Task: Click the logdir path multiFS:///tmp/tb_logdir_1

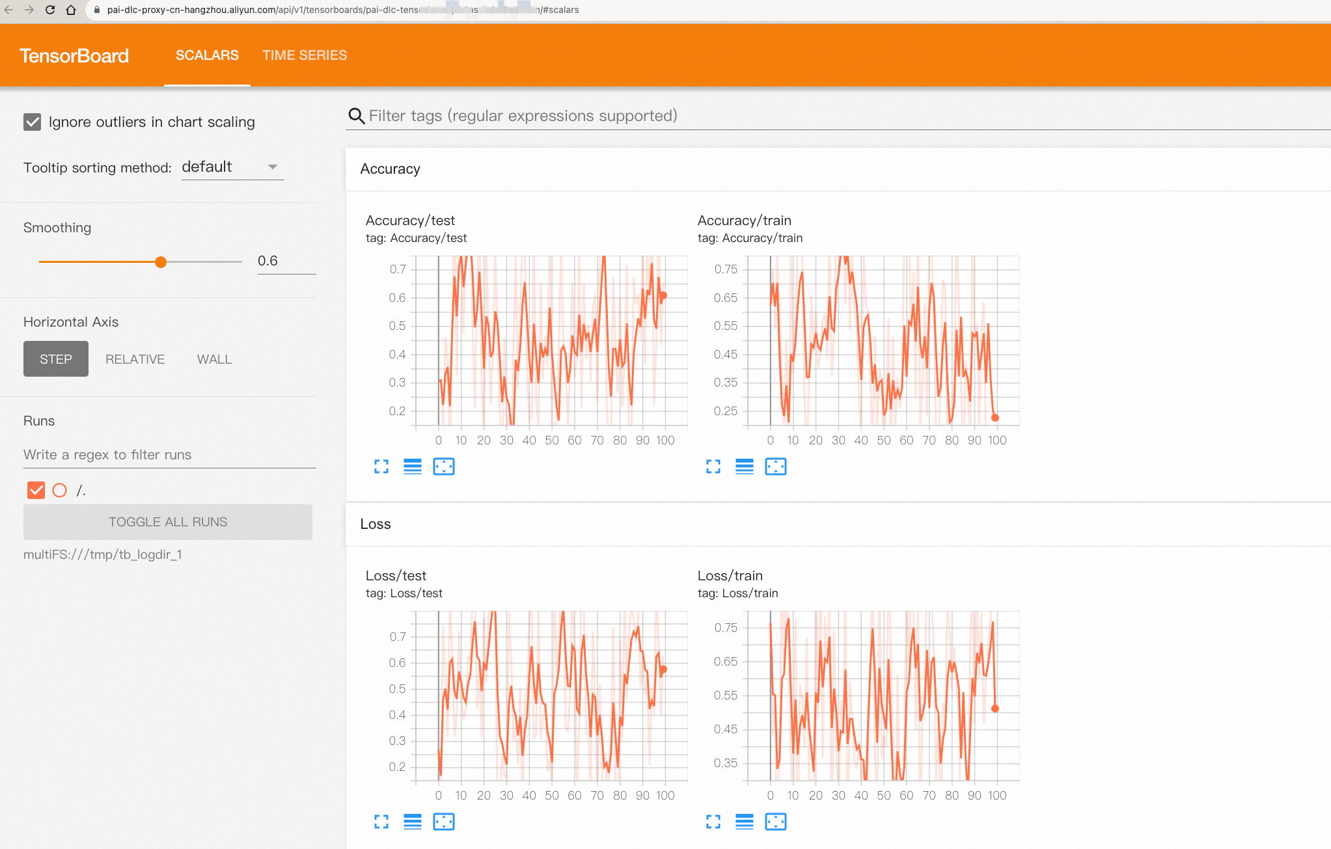Action: coord(103,554)
